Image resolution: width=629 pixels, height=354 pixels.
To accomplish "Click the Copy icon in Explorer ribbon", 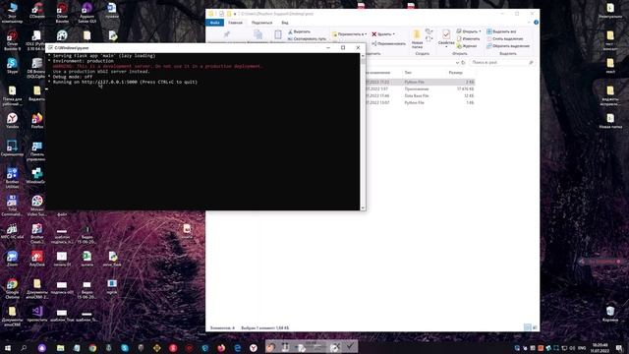I will click(x=257, y=34).
